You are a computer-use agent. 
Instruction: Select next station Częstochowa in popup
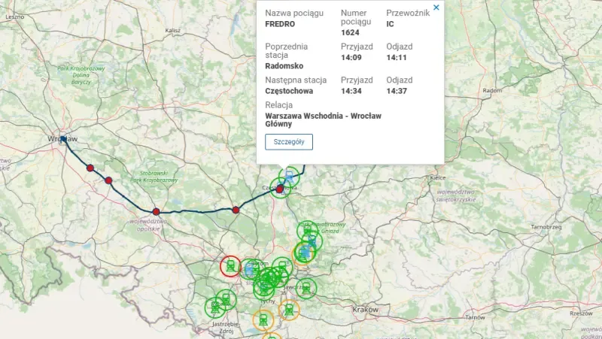[x=289, y=91]
